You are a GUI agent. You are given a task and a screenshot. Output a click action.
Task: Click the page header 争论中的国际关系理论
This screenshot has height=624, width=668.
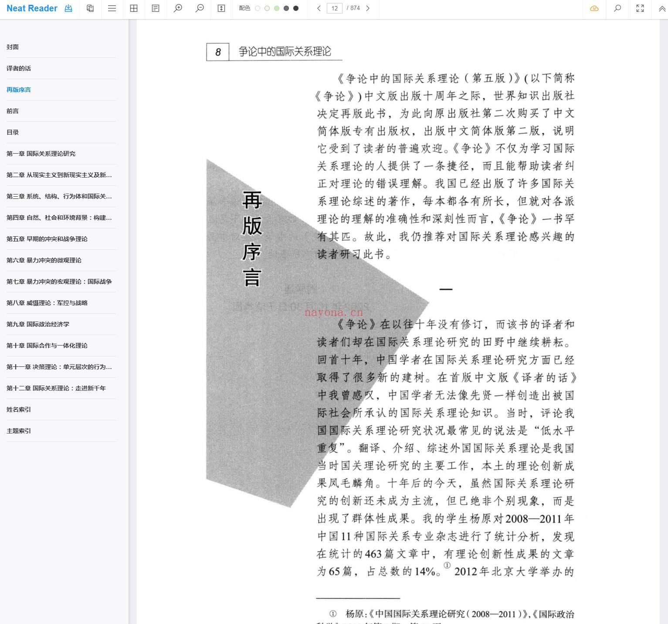coord(285,51)
